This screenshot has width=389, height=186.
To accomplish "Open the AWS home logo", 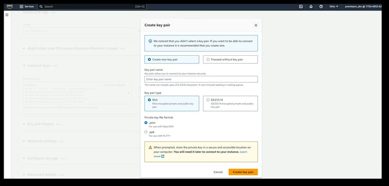I will pyautogui.click(x=10, y=6).
